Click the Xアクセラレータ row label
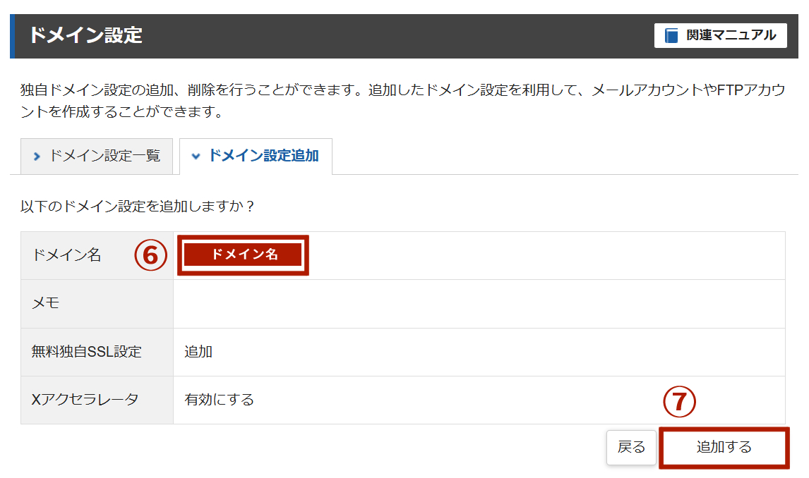 (85, 400)
